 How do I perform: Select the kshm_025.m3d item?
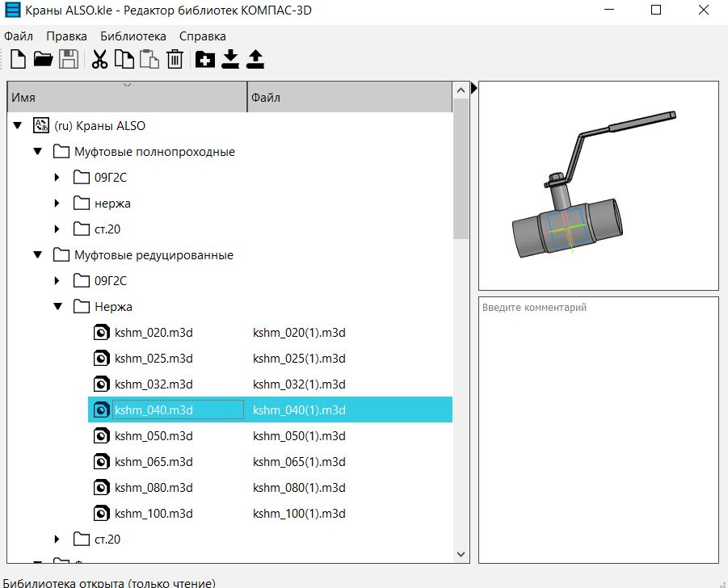click(154, 359)
